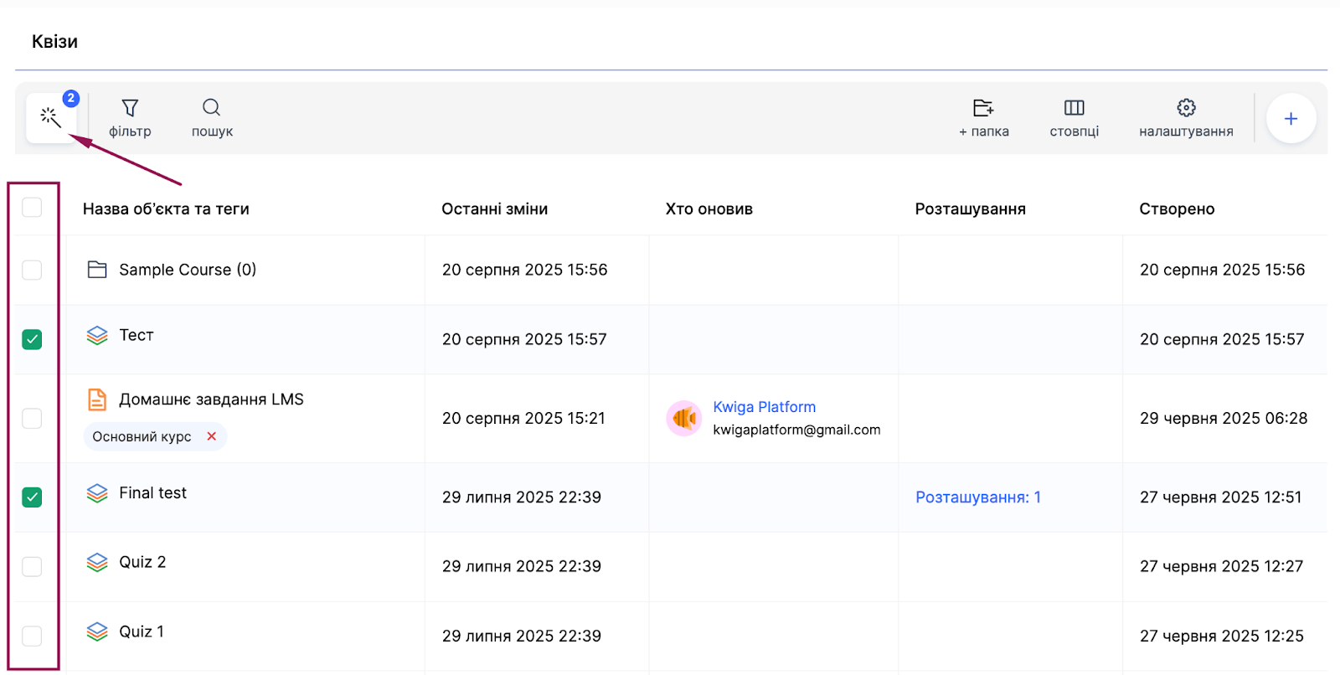Open the magic wand bulk actions button
The image size is (1340, 675).
(x=51, y=118)
